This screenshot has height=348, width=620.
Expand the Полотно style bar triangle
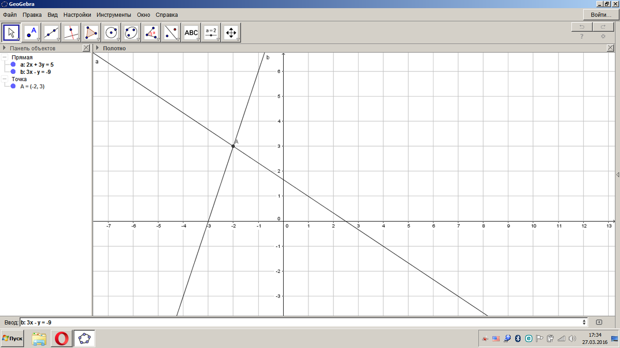(x=98, y=48)
